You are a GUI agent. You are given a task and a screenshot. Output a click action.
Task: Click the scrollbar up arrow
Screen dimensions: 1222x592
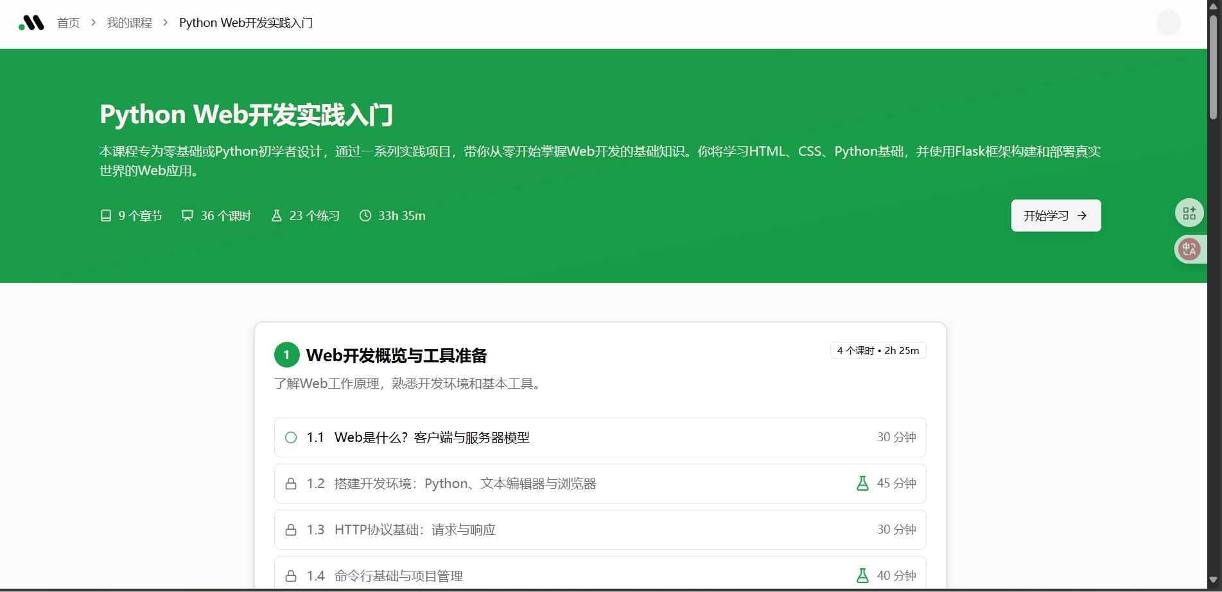click(1213, 6)
